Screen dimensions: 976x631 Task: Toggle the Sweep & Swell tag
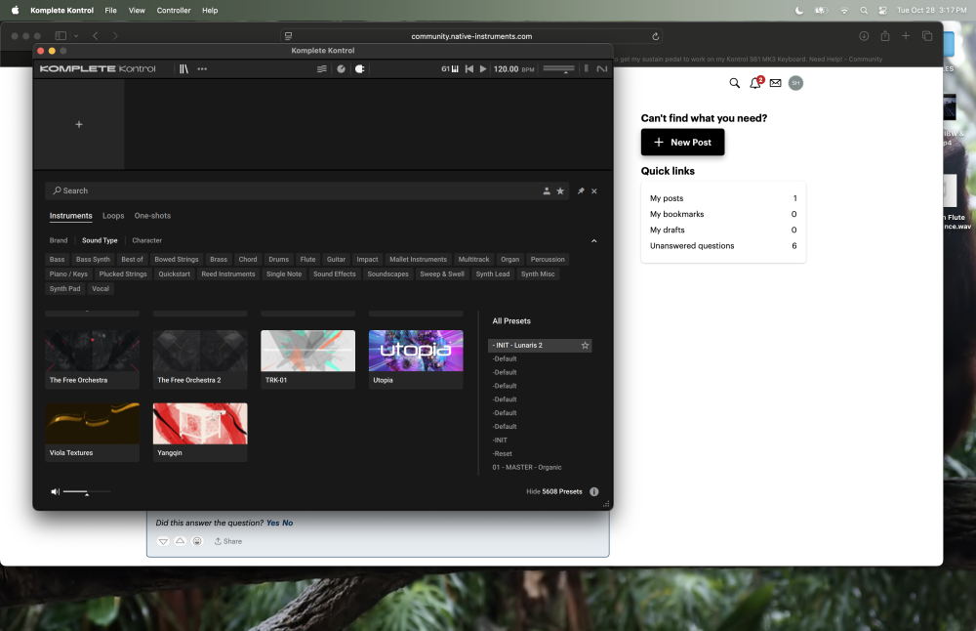coord(442,274)
